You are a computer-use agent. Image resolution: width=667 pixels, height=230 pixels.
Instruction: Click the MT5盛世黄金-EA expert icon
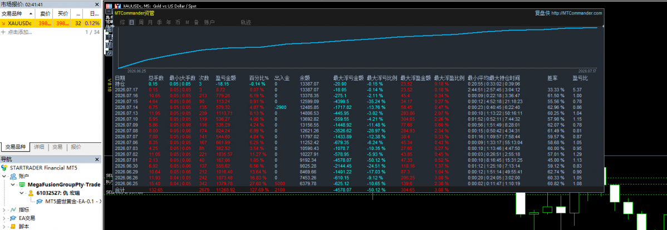tap(39, 201)
